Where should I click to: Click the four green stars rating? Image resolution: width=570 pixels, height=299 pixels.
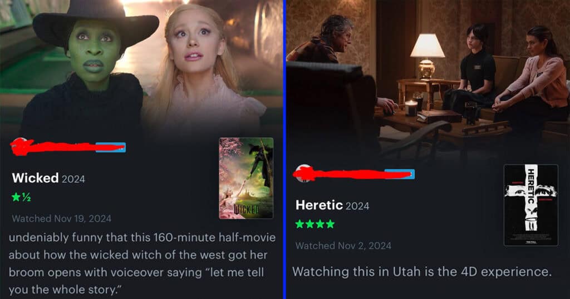pyautogui.click(x=315, y=224)
